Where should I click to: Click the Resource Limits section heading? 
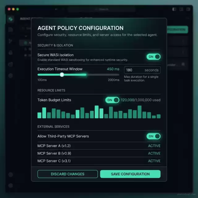tap(51, 90)
